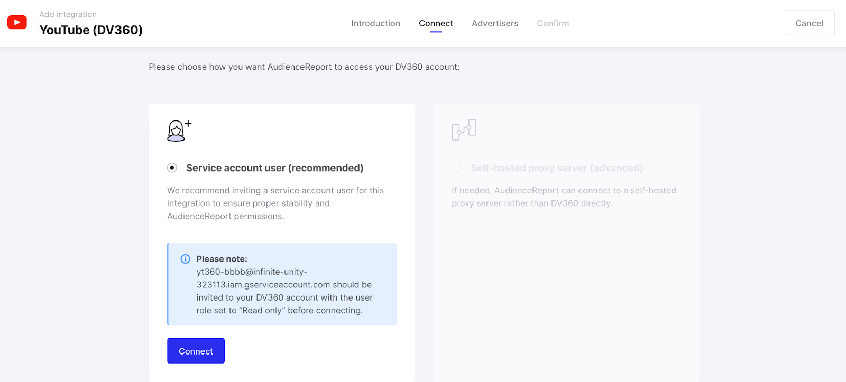This screenshot has width=846, height=382.
Task: Click the YouTube (DV360) title
Action: [91, 30]
